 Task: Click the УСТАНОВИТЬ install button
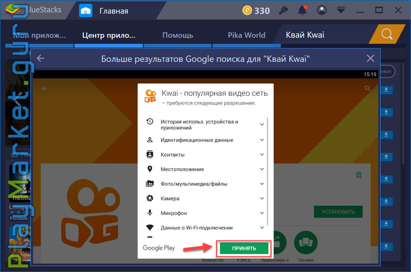point(338,212)
